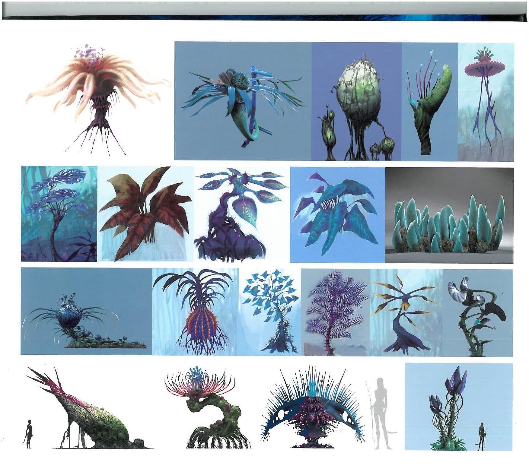
Task: Open the large green egg-shaped pod image
Action: point(356,101)
